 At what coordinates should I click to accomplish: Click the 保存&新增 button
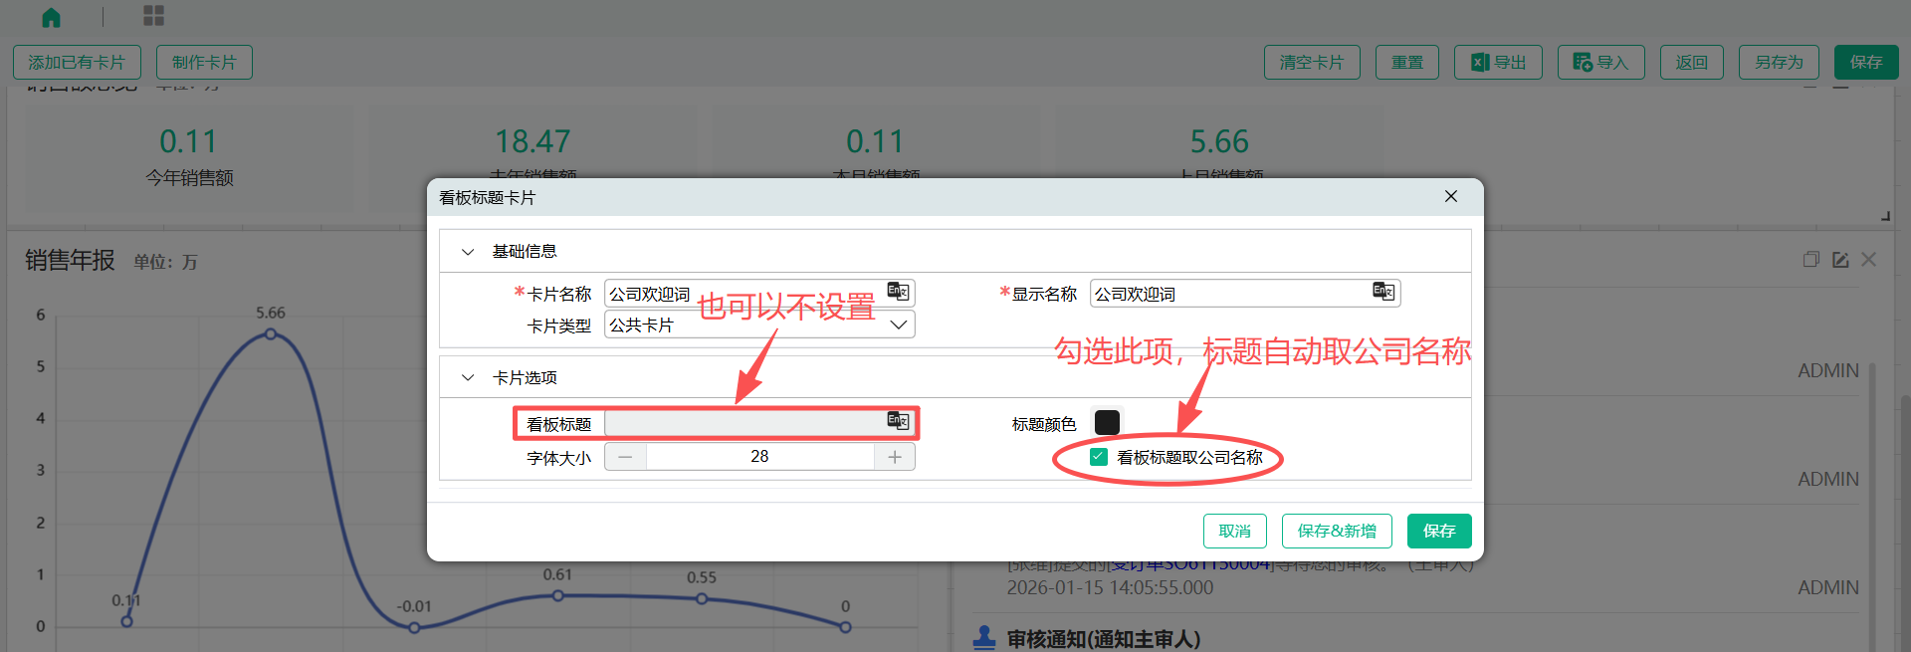click(x=1337, y=531)
